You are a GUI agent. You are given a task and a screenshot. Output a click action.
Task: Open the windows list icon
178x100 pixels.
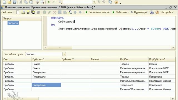110,2
